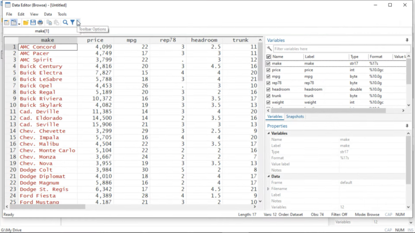Click the Open file folder icon
415x233 pixels.
pyautogui.click(x=26, y=23)
